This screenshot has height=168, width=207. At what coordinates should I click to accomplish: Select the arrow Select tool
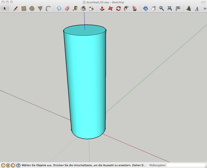[4, 8]
